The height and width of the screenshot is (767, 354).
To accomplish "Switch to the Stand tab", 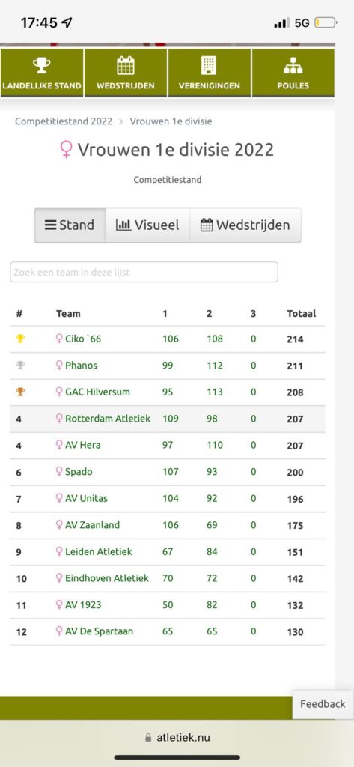I will 70,225.
